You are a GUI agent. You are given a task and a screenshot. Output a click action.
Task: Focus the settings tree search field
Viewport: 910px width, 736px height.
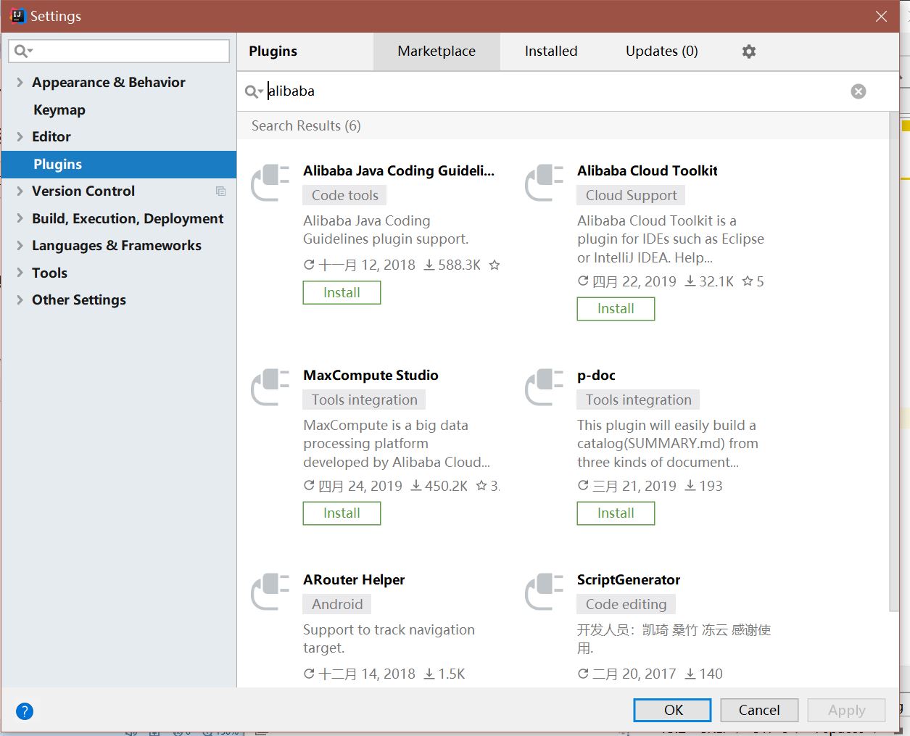(x=119, y=51)
